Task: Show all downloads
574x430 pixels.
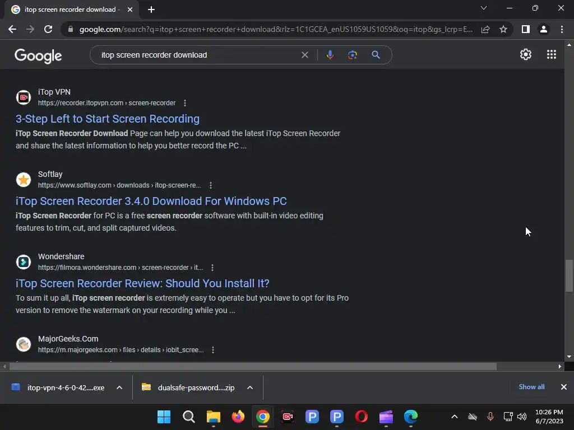Action: pos(531,387)
